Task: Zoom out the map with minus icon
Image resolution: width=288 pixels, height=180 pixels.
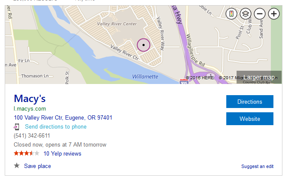Action: tap(259, 14)
